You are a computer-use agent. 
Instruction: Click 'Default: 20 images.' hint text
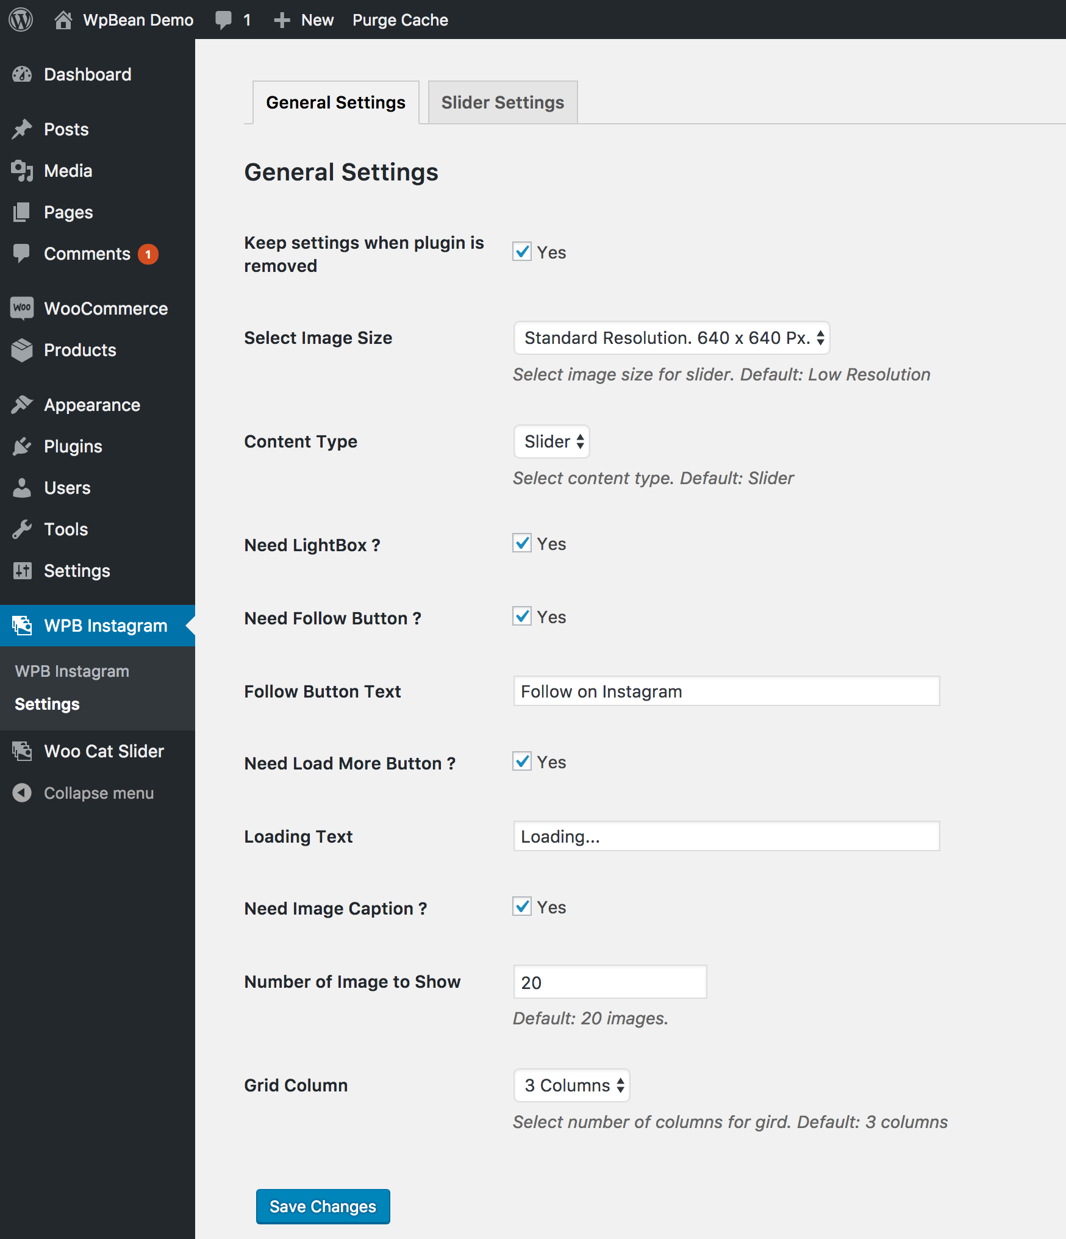(590, 1018)
